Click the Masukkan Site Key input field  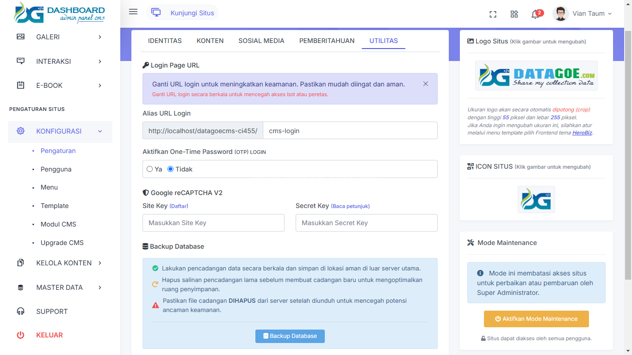(213, 223)
